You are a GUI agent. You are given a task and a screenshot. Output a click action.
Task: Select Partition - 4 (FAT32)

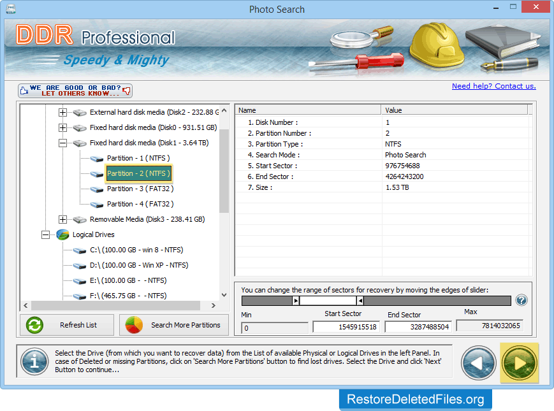pos(140,204)
